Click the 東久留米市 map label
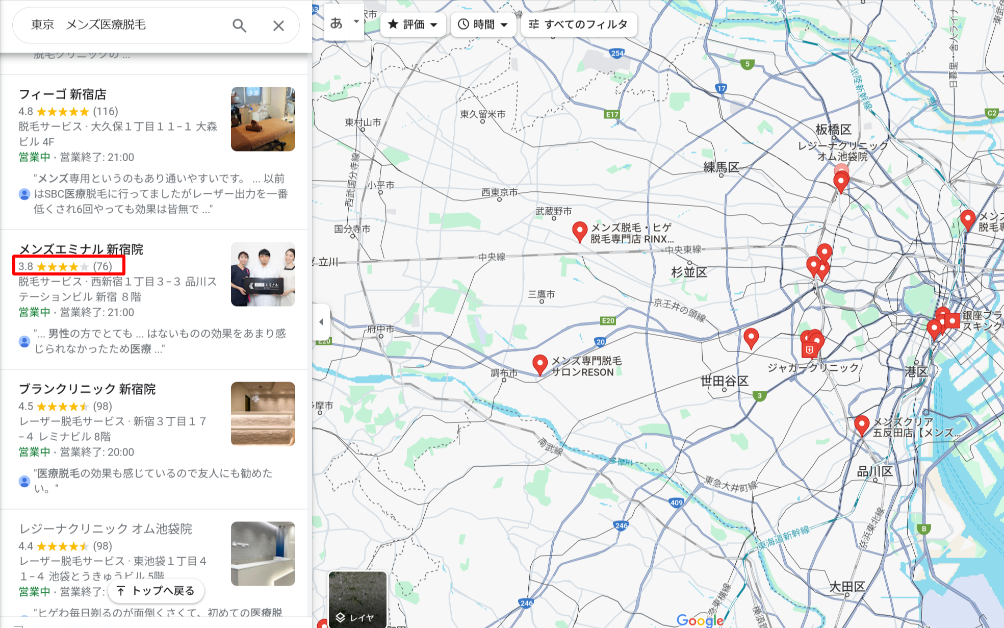The height and width of the screenshot is (628, 1004). pyautogui.click(x=483, y=114)
